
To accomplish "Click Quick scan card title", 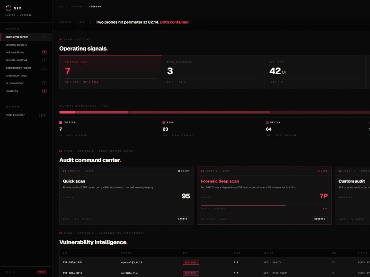I will point(74,181).
